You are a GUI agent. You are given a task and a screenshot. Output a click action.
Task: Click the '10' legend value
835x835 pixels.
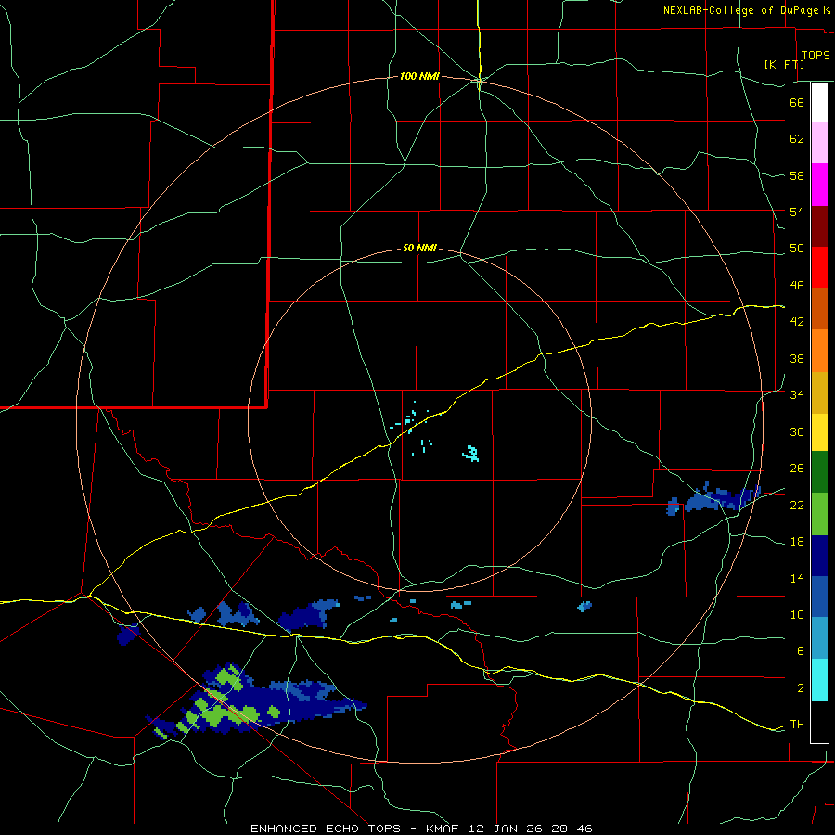(797, 615)
